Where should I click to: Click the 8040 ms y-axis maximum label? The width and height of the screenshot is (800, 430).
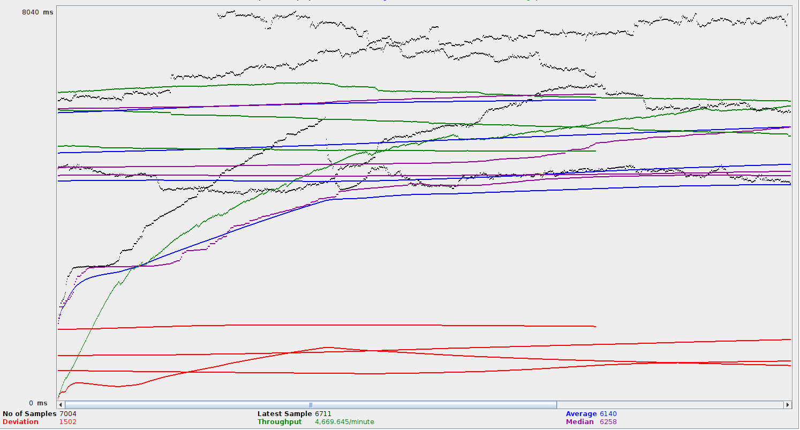(37, 12)
